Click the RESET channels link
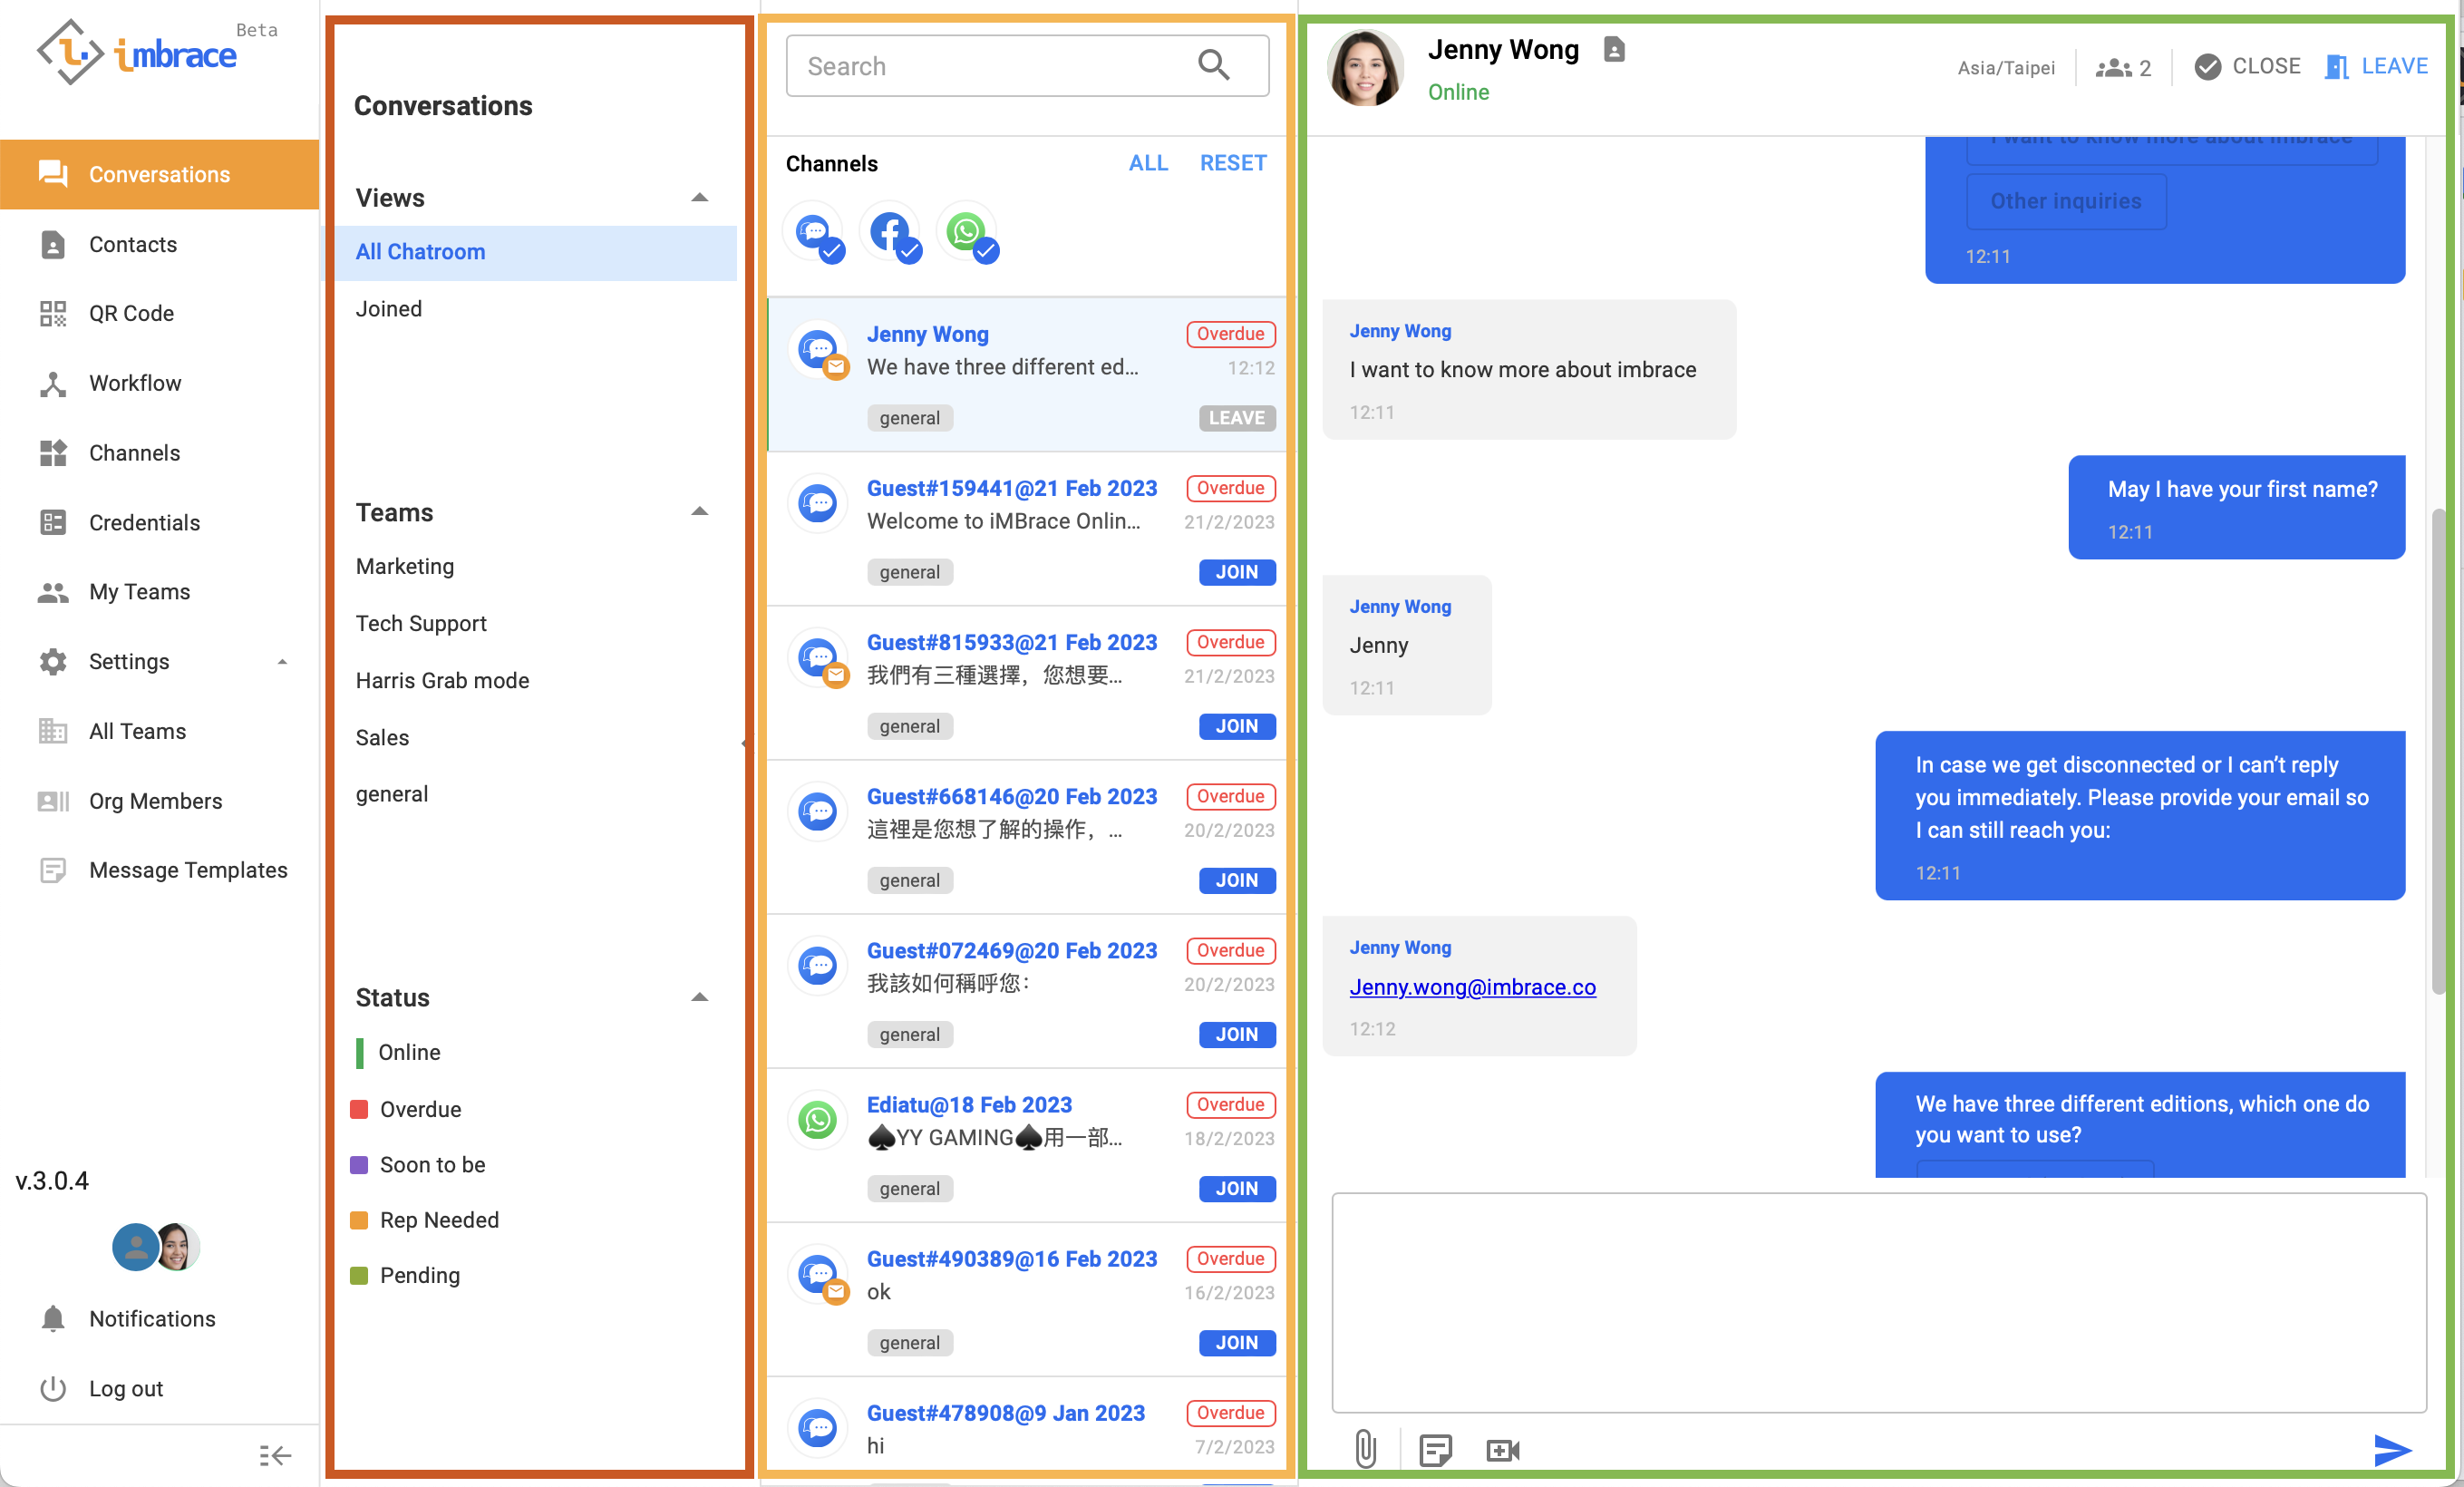Viewport: 2464px width, 1487px height. pyautogui.click(x=1232, y=163)
